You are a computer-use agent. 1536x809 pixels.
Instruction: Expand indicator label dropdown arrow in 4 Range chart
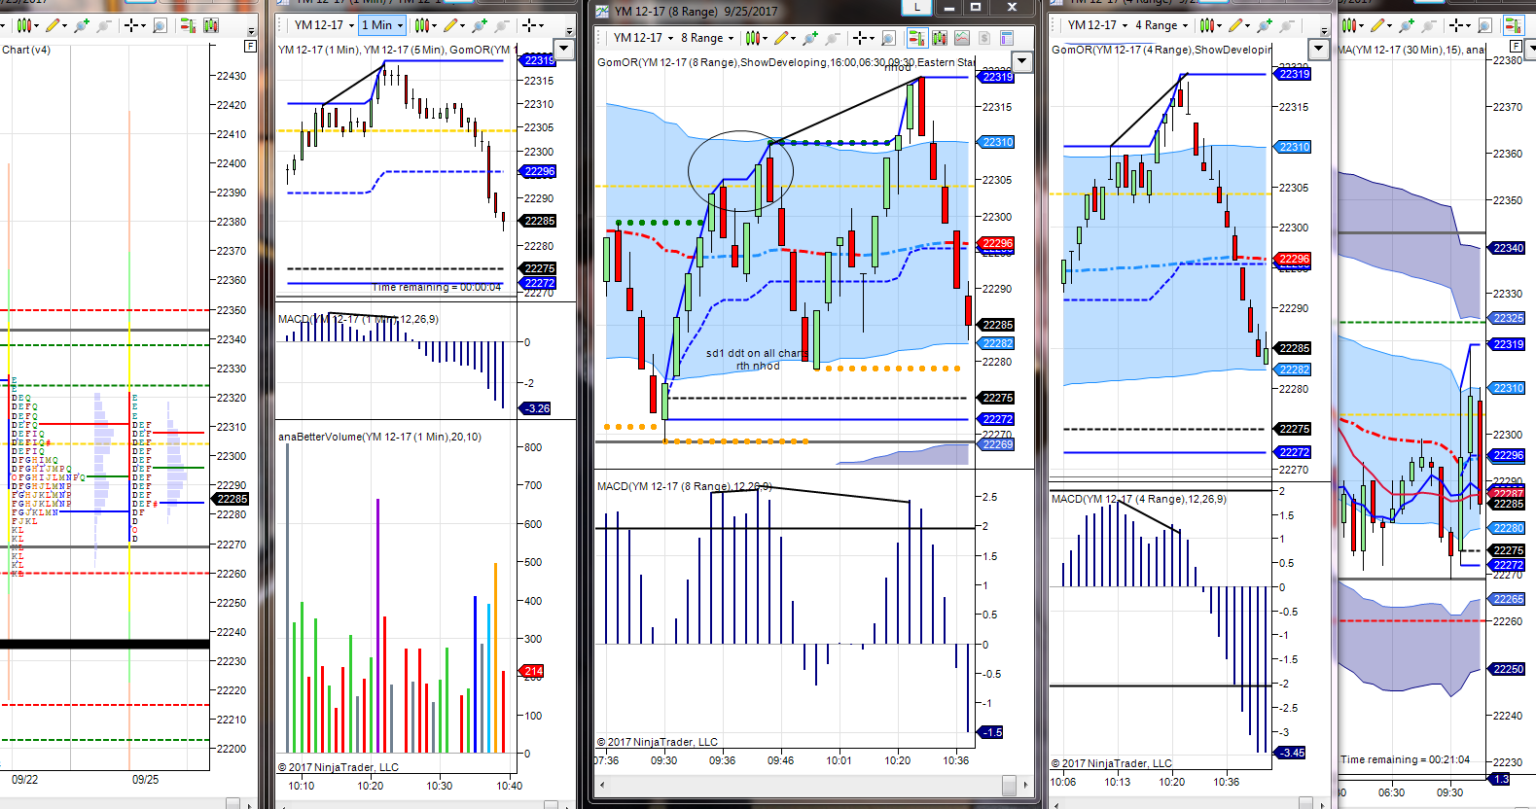coord(1318,48)
